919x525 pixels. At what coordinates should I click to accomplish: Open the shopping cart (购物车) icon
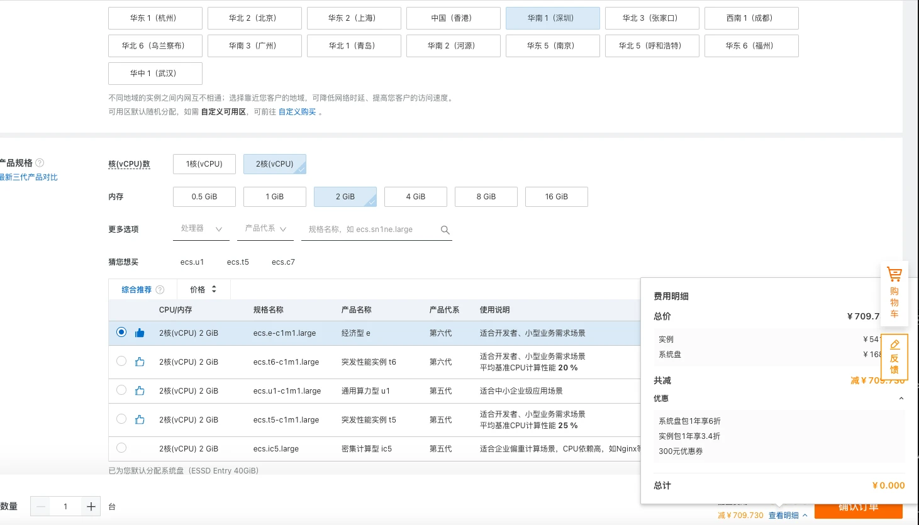tap(894, 275)
